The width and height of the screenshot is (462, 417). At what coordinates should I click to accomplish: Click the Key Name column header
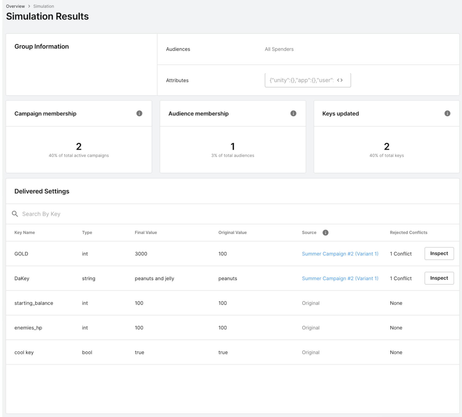(x=25, y=232)
